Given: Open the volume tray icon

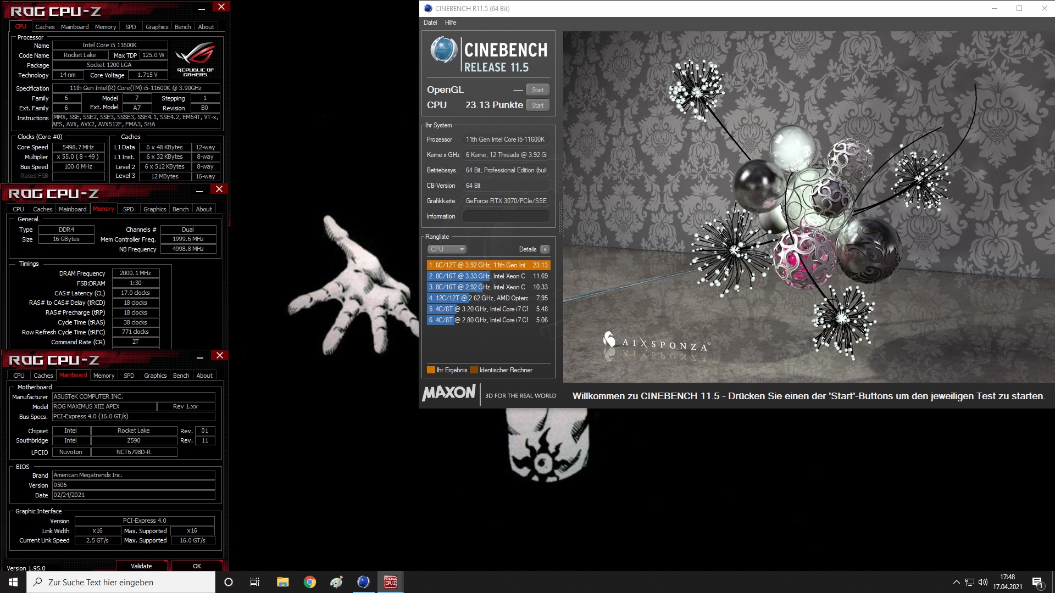Looking at the screenshot, I should pyautogui.click(x=983, y=582).
